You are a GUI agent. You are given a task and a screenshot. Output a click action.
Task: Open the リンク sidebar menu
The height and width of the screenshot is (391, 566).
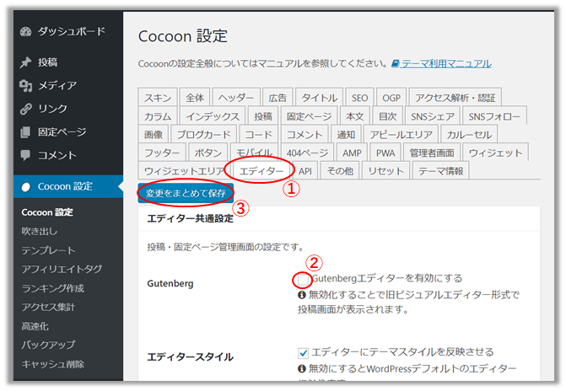coord(52,109)
